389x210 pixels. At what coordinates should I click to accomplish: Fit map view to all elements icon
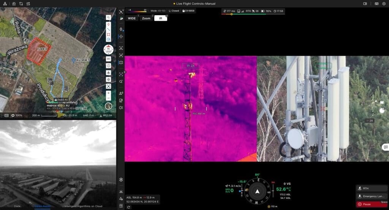click(108, 86)
